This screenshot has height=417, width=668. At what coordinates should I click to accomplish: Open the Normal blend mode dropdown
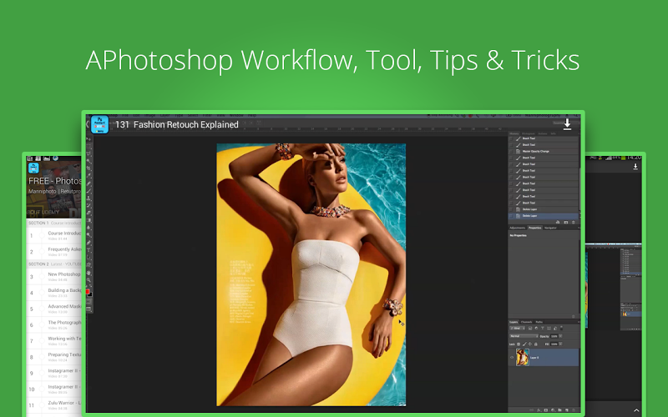click(x=524, y=336)
